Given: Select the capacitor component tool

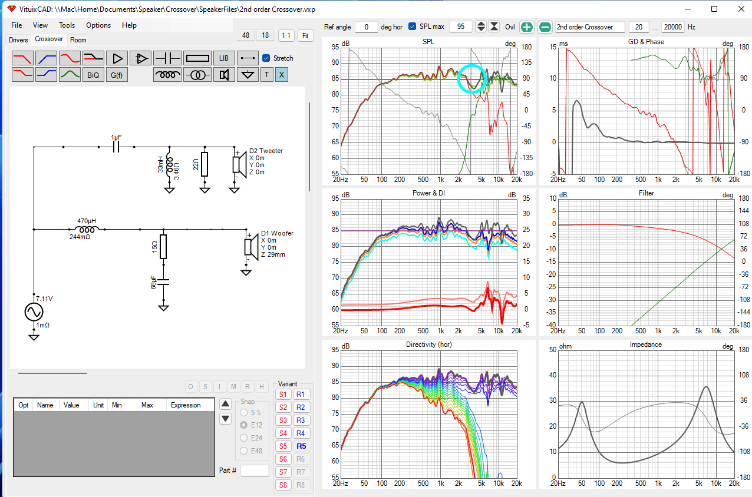Looking at the screenshot, I should tap(167, 58).
